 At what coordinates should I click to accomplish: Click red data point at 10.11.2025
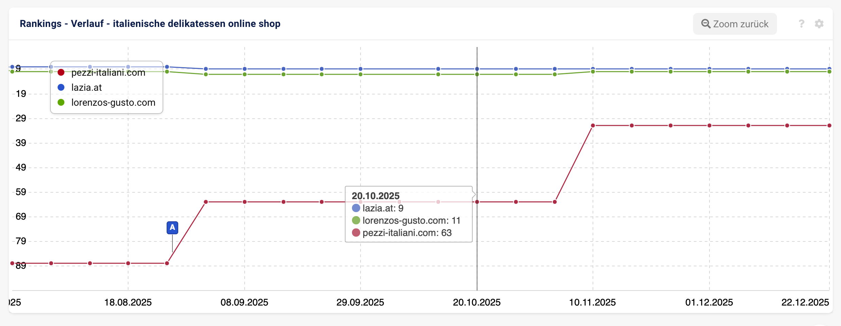(593, 125)
